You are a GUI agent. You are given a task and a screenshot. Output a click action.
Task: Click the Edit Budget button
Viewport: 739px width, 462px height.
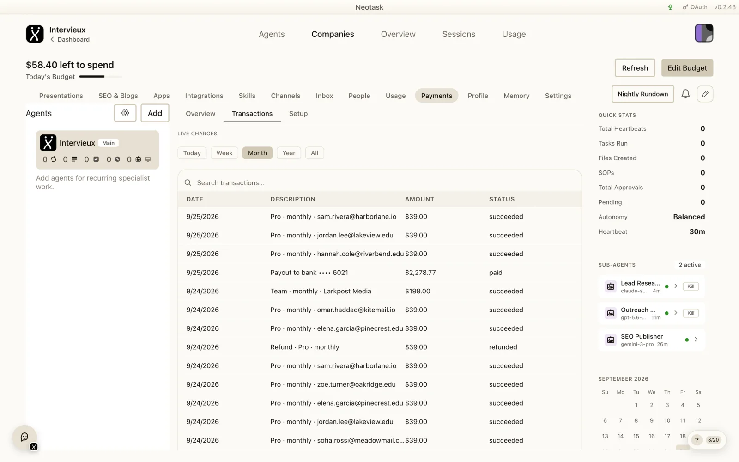coord(687,68)
